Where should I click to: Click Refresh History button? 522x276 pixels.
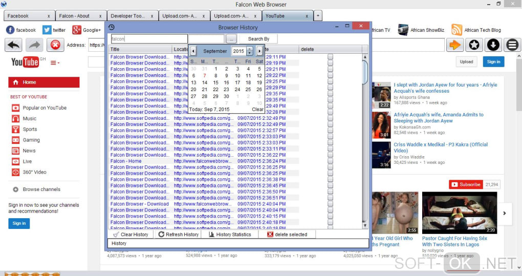tap(179, 235)
